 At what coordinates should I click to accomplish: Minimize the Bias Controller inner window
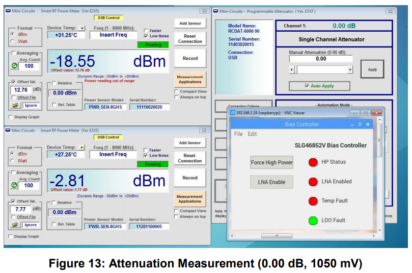(352, 125)
